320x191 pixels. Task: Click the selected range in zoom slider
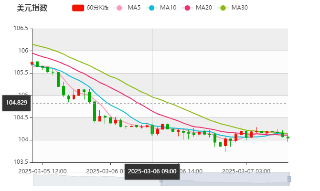[224, 180]
